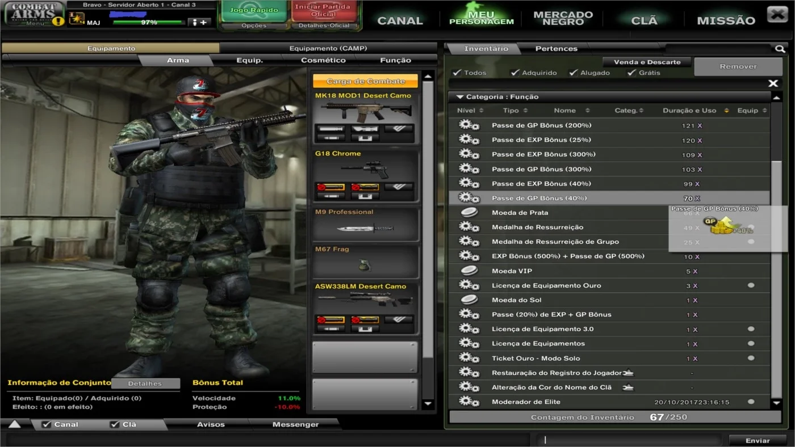795x447 pixels.
Task: Sort inventory by Equip column
Action: tap(752, 111)
